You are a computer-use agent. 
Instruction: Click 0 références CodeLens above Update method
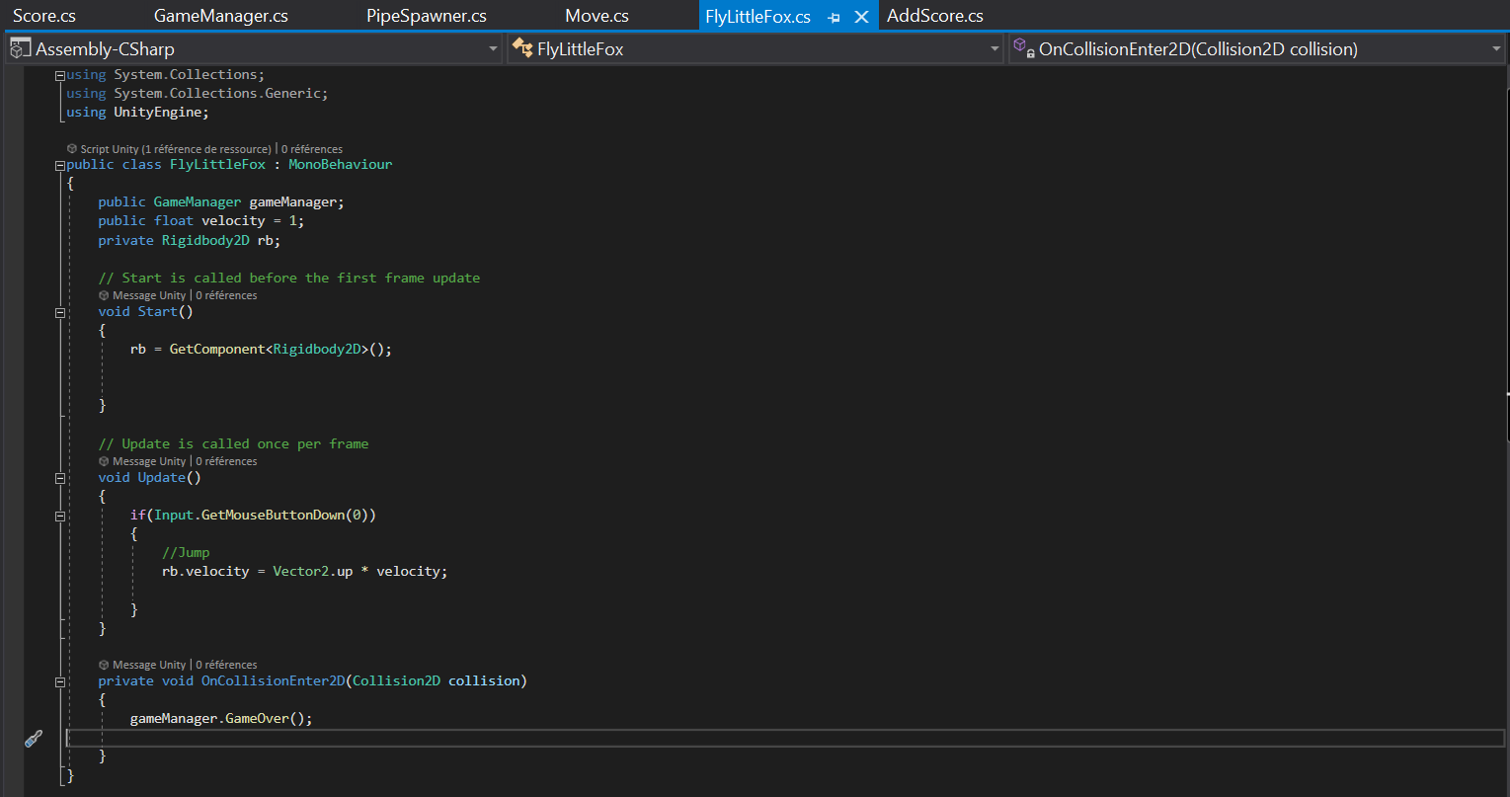(x=226, y=461)
